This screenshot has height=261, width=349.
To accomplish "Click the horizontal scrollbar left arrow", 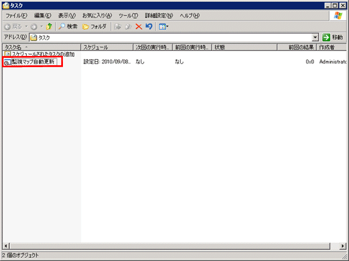I will [6, 245].
